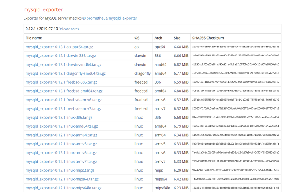Click the Exporter for MySQL server metrics text
Image resolution: width=291 pixels, height=192 pixels.
point(53,18)
